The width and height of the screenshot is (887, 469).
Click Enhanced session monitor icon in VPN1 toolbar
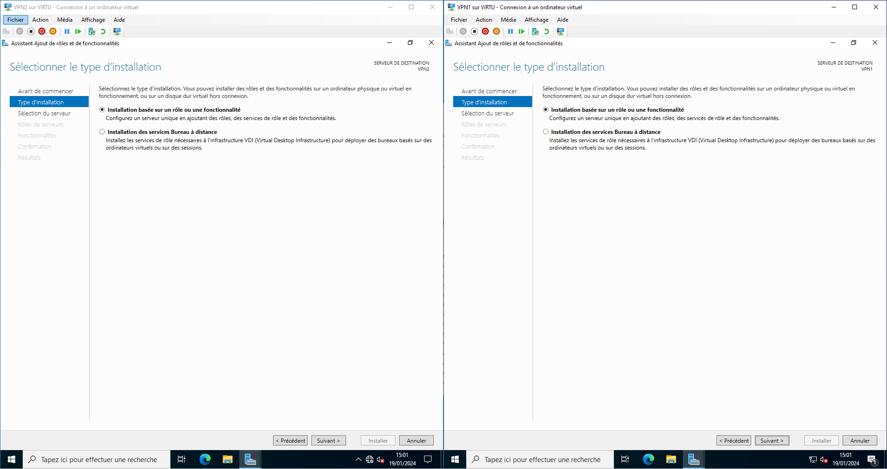pos(560,31)
